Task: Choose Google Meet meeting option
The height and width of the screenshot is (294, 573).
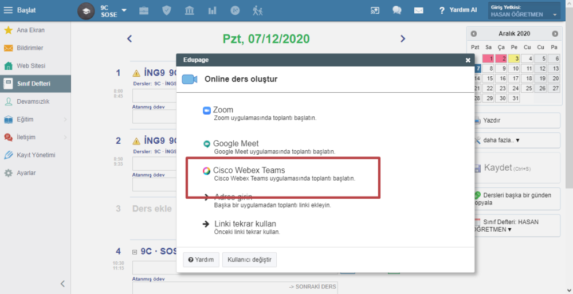Action: click(269, 147)
